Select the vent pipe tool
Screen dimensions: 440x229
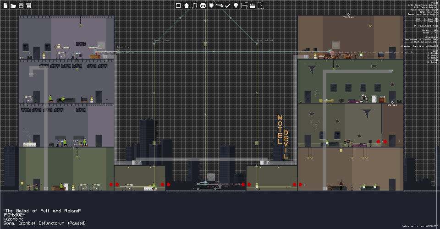pos(244,5)
